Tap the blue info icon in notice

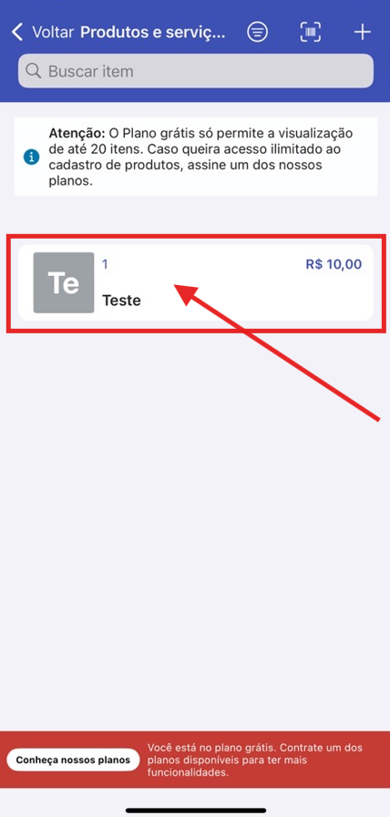pyautogui.click(x=31, y=157)
